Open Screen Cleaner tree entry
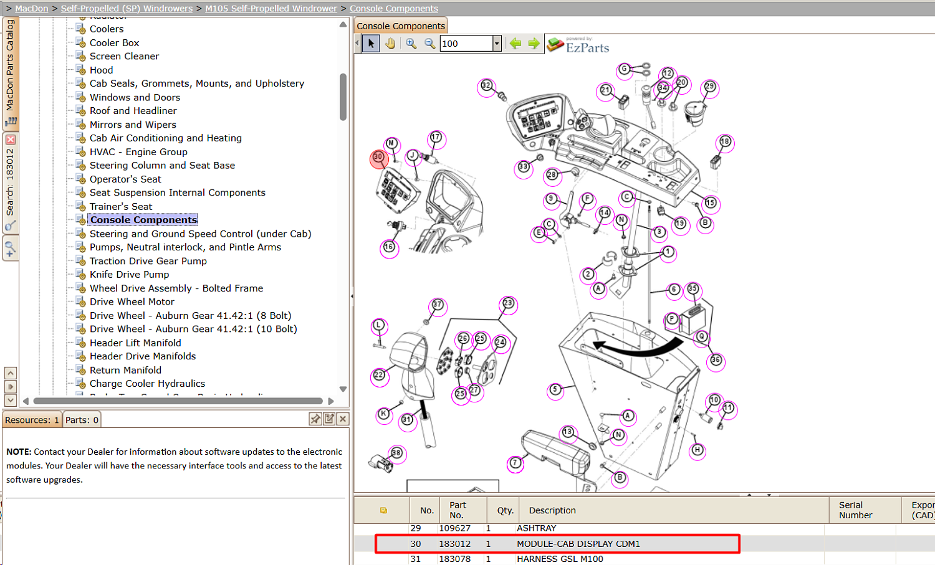The width and height of the screenshot is (935, 565). pos(124,56)
